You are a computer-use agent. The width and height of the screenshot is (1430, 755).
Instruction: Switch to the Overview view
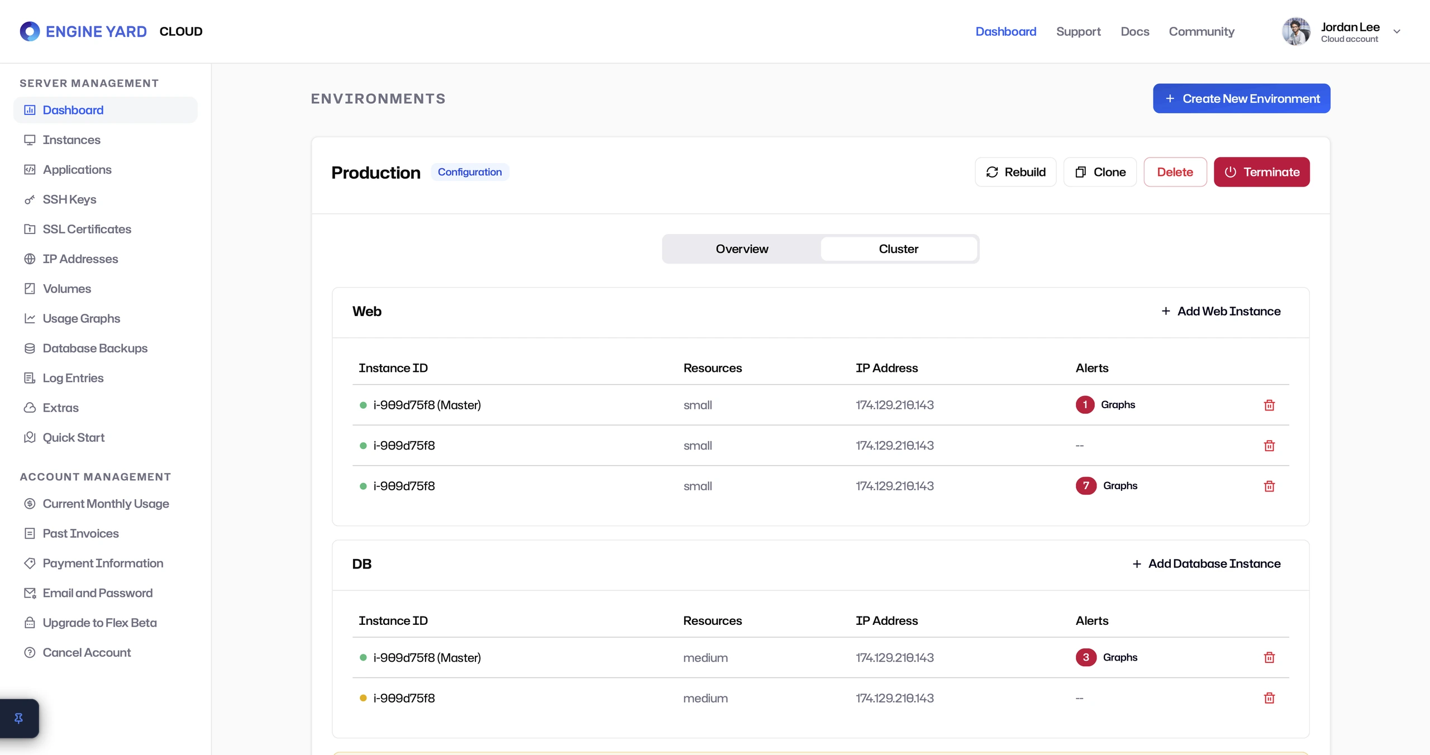pyautogui.click(x=742, y=249)
